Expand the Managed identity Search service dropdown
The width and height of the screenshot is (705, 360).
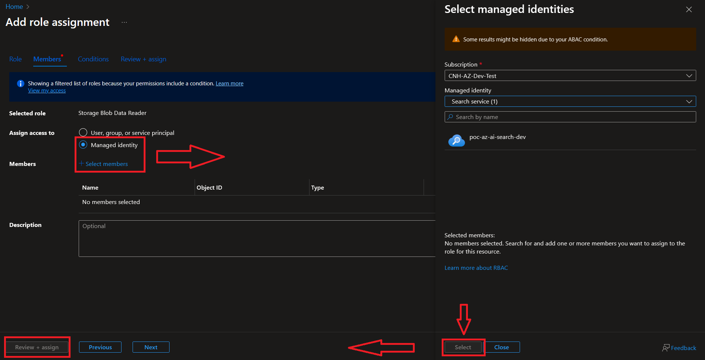click(570, 102)
